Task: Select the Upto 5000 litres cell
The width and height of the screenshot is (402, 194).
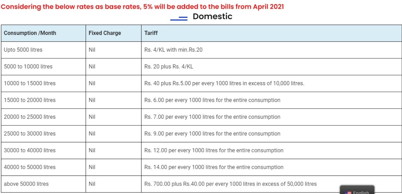Action: point(23,50)
